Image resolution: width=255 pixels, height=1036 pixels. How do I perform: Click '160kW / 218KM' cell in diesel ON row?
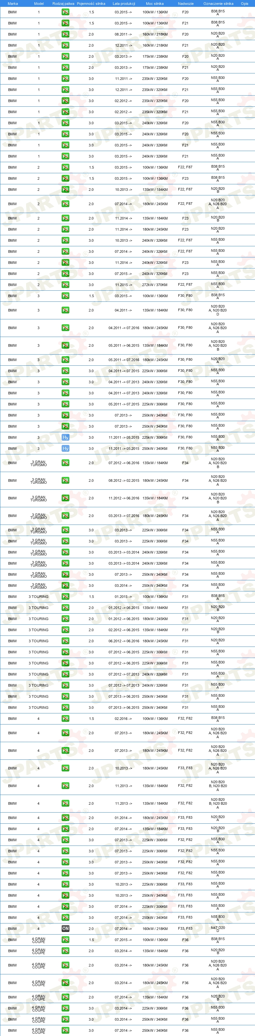155,929
